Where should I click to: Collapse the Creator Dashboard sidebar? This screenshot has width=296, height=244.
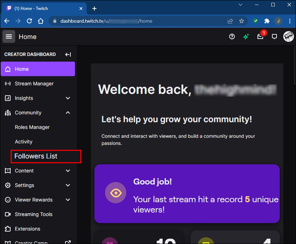coord(68,55)
